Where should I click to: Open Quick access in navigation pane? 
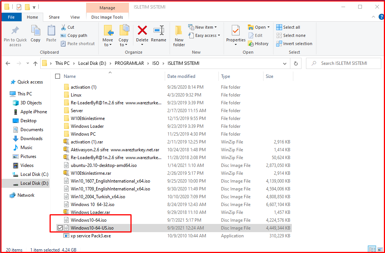point(27,82)
